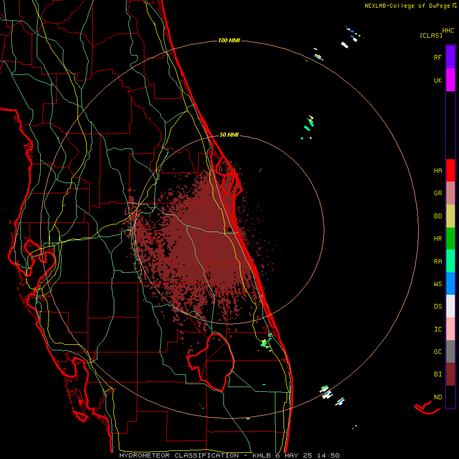
Task: Click the [CLAS] legend header
Action: click(x=431, y=36)
